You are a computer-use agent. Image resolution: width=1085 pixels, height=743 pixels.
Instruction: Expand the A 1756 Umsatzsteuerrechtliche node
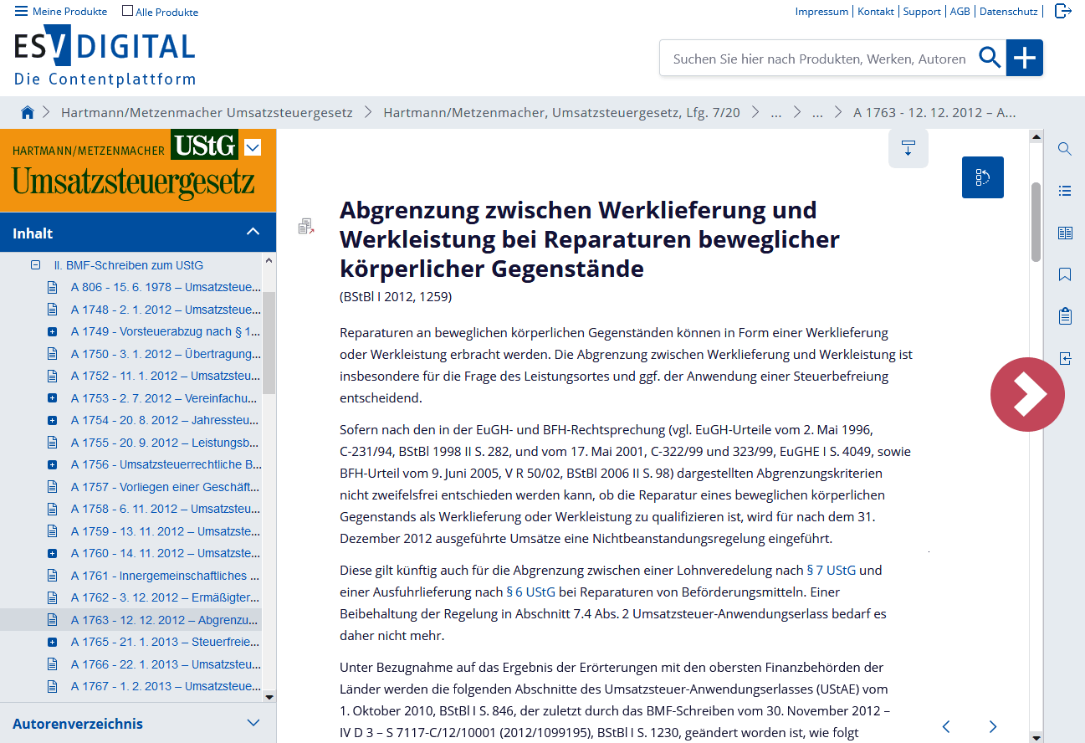52,464
